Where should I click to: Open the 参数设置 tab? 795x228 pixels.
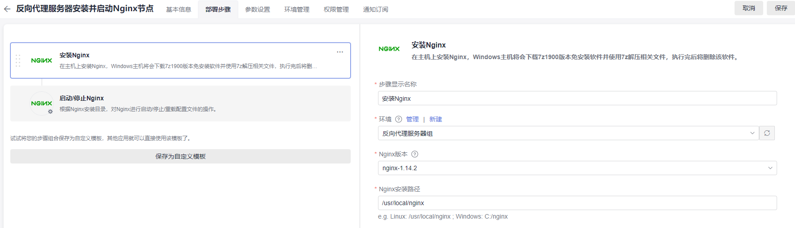(258, 9)
